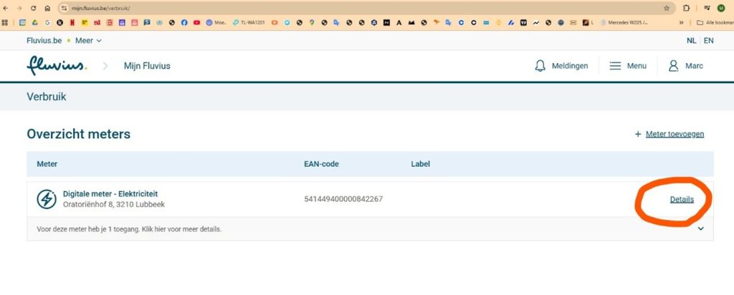Click the Mijn Fluvius breadcrumb
This screenshot has width=734, height=295.
[147, 66]
